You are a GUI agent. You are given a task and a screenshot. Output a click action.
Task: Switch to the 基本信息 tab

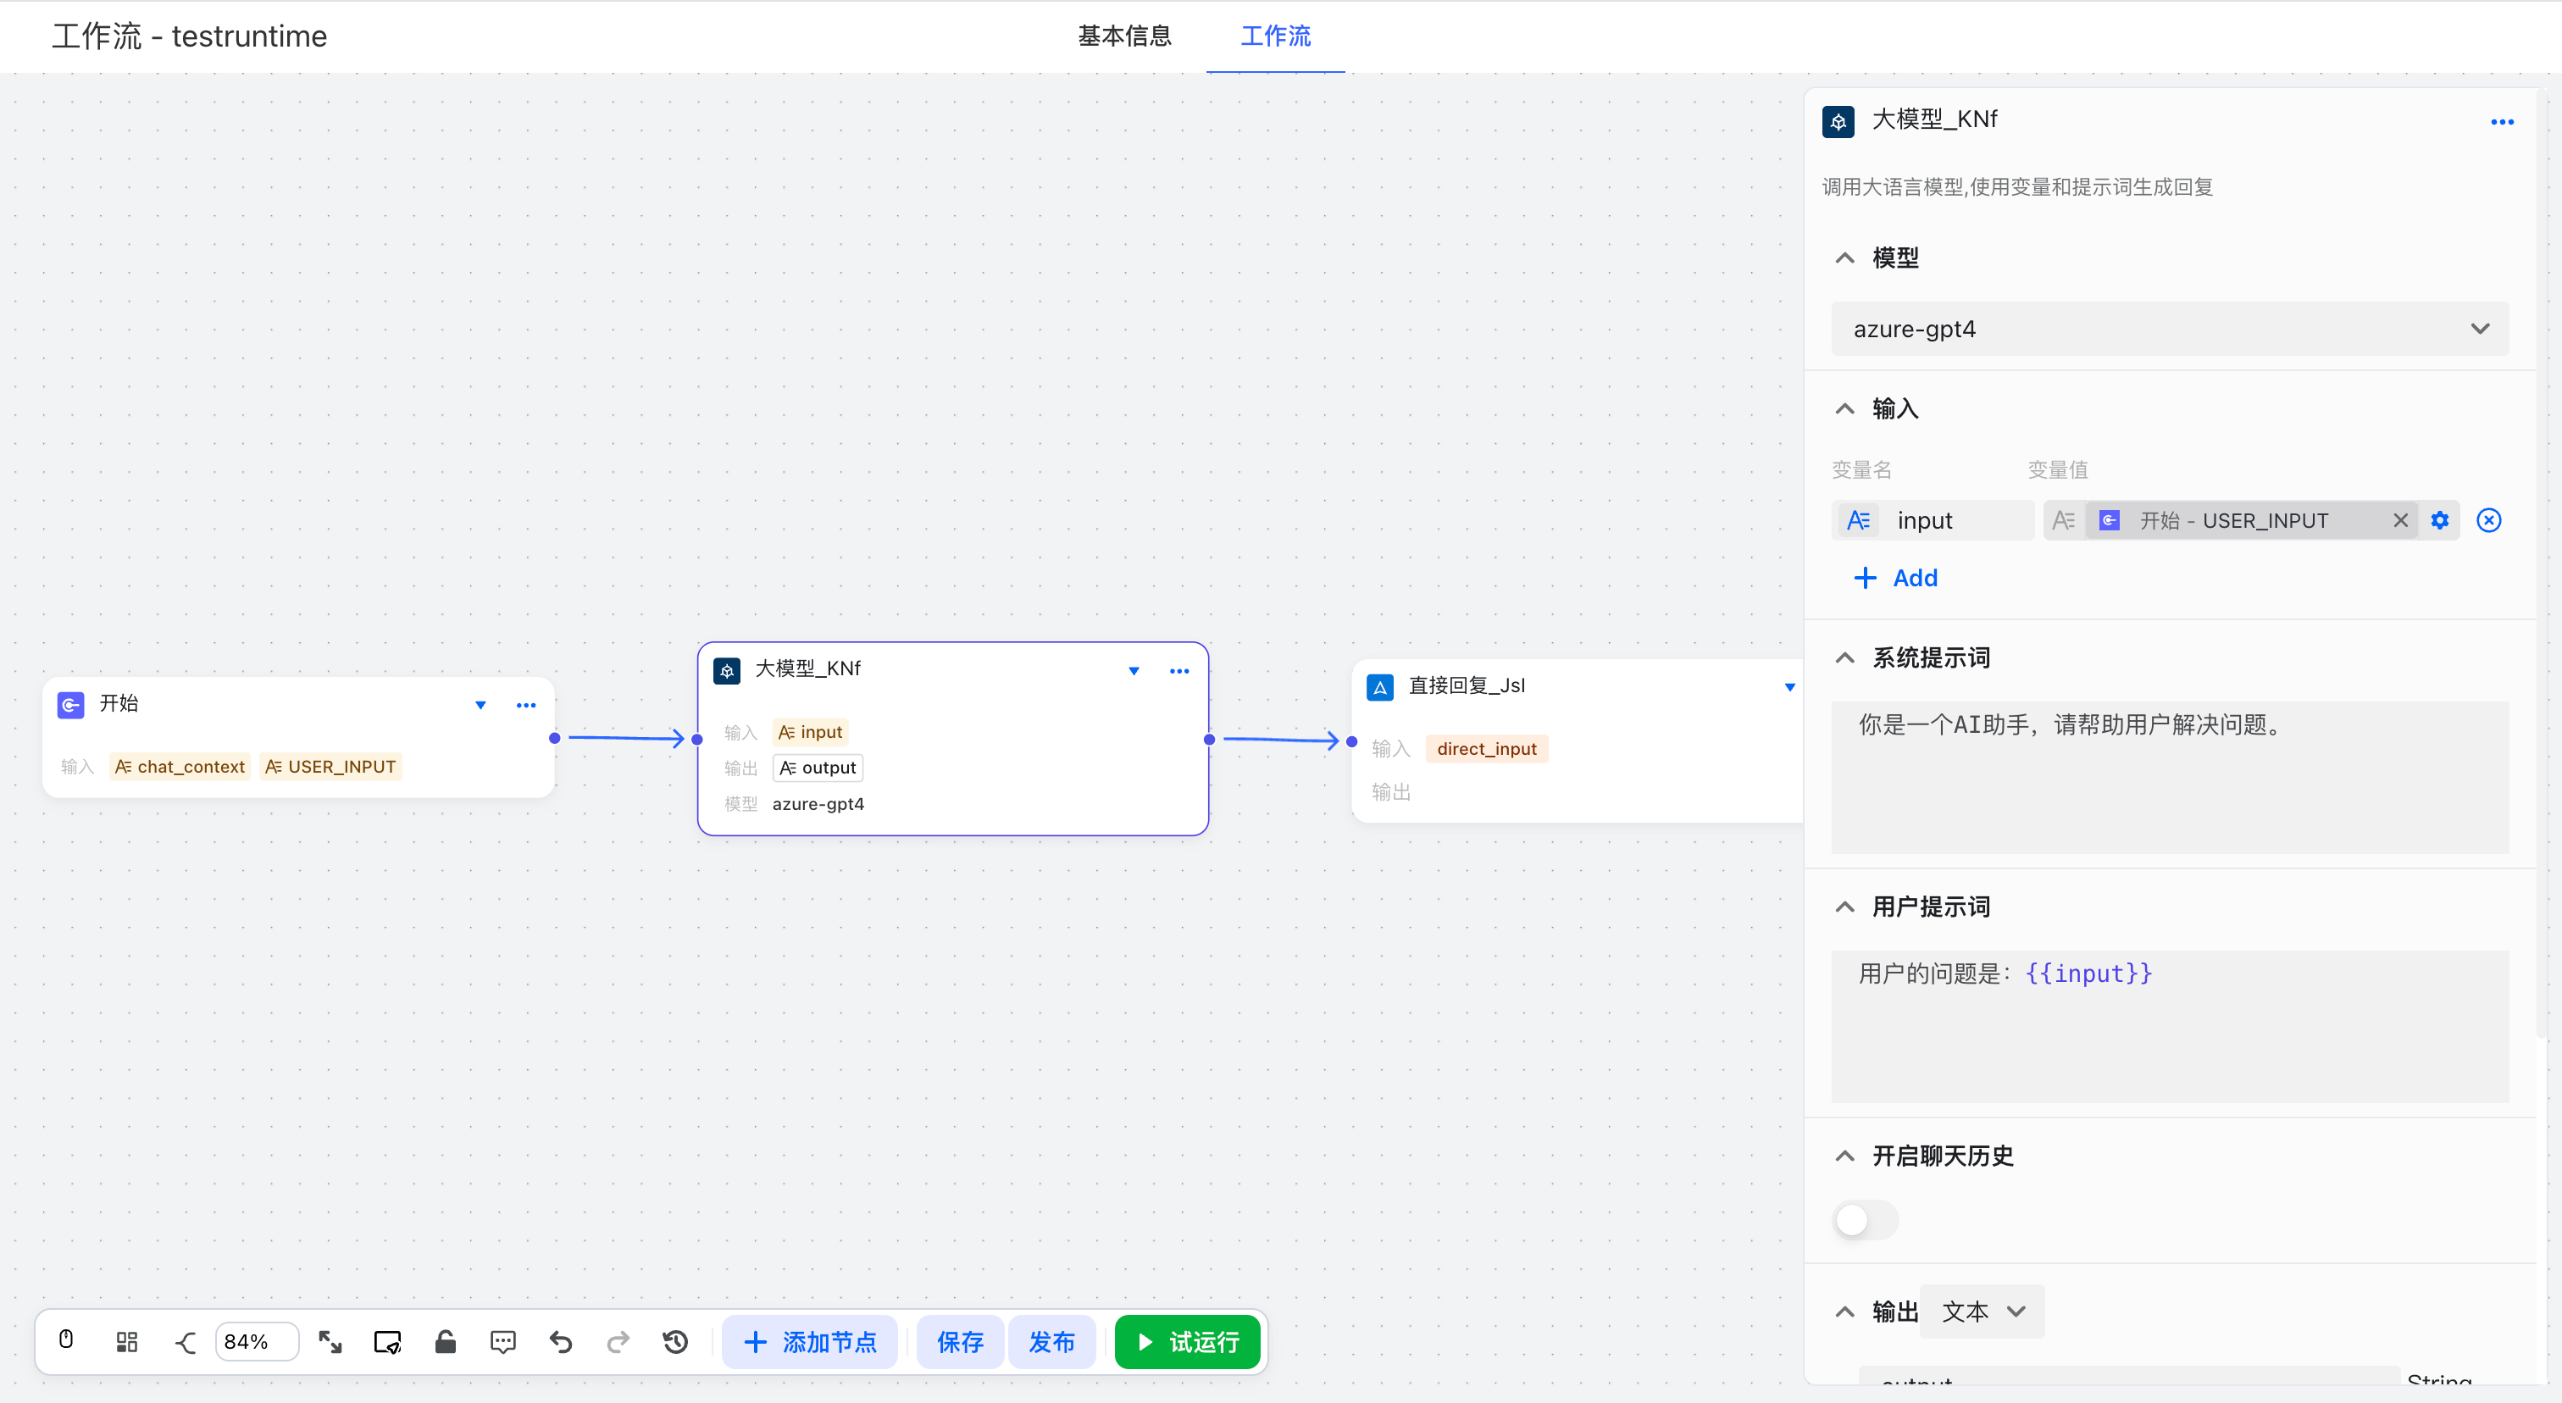coord(1124,36)
